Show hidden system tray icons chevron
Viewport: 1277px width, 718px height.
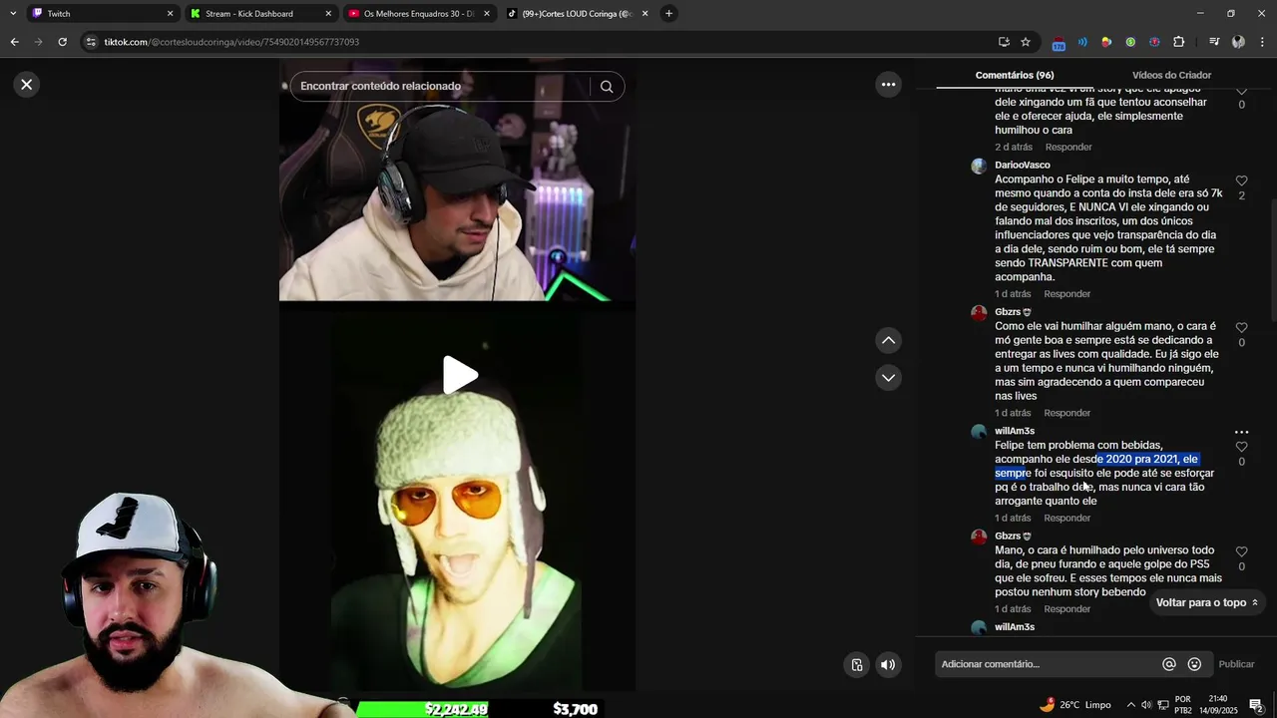[1130, 705]
